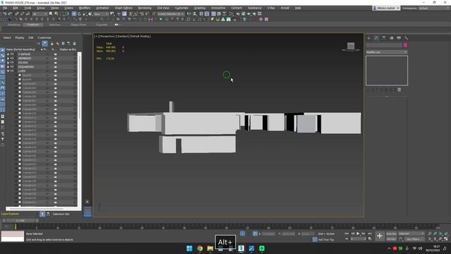This screenshot has height=254, width=451.
Task: Open the Modifiers menu
Action: tap(85, 8)
